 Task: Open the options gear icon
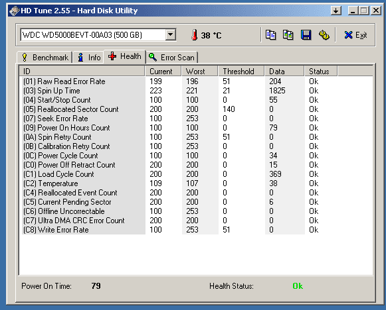tap(324, 35)
